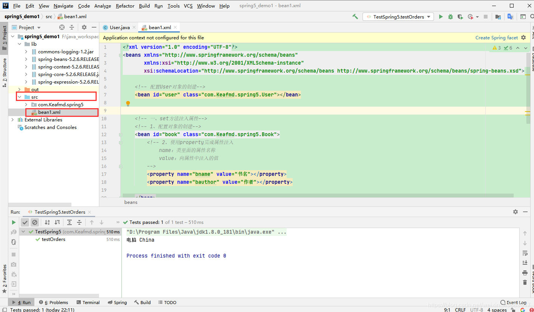This screenshot has height=312, width=534.
Task: Collapse the src folder node
Action: (x=20, y=97)
